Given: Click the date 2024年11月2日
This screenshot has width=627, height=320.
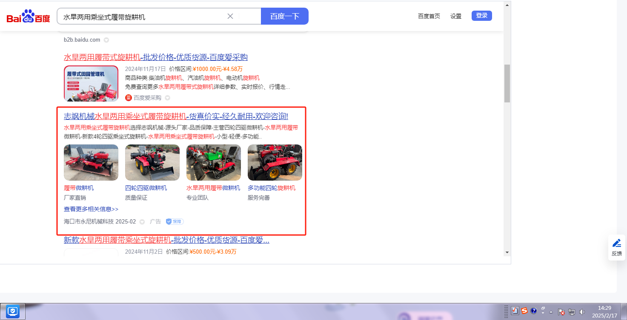Looking at the screenshot, I should [x=144, y=252].
